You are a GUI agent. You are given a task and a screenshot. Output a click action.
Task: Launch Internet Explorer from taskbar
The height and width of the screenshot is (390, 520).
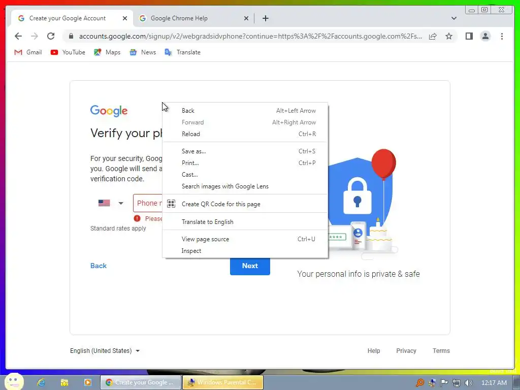tap(41, 382)
